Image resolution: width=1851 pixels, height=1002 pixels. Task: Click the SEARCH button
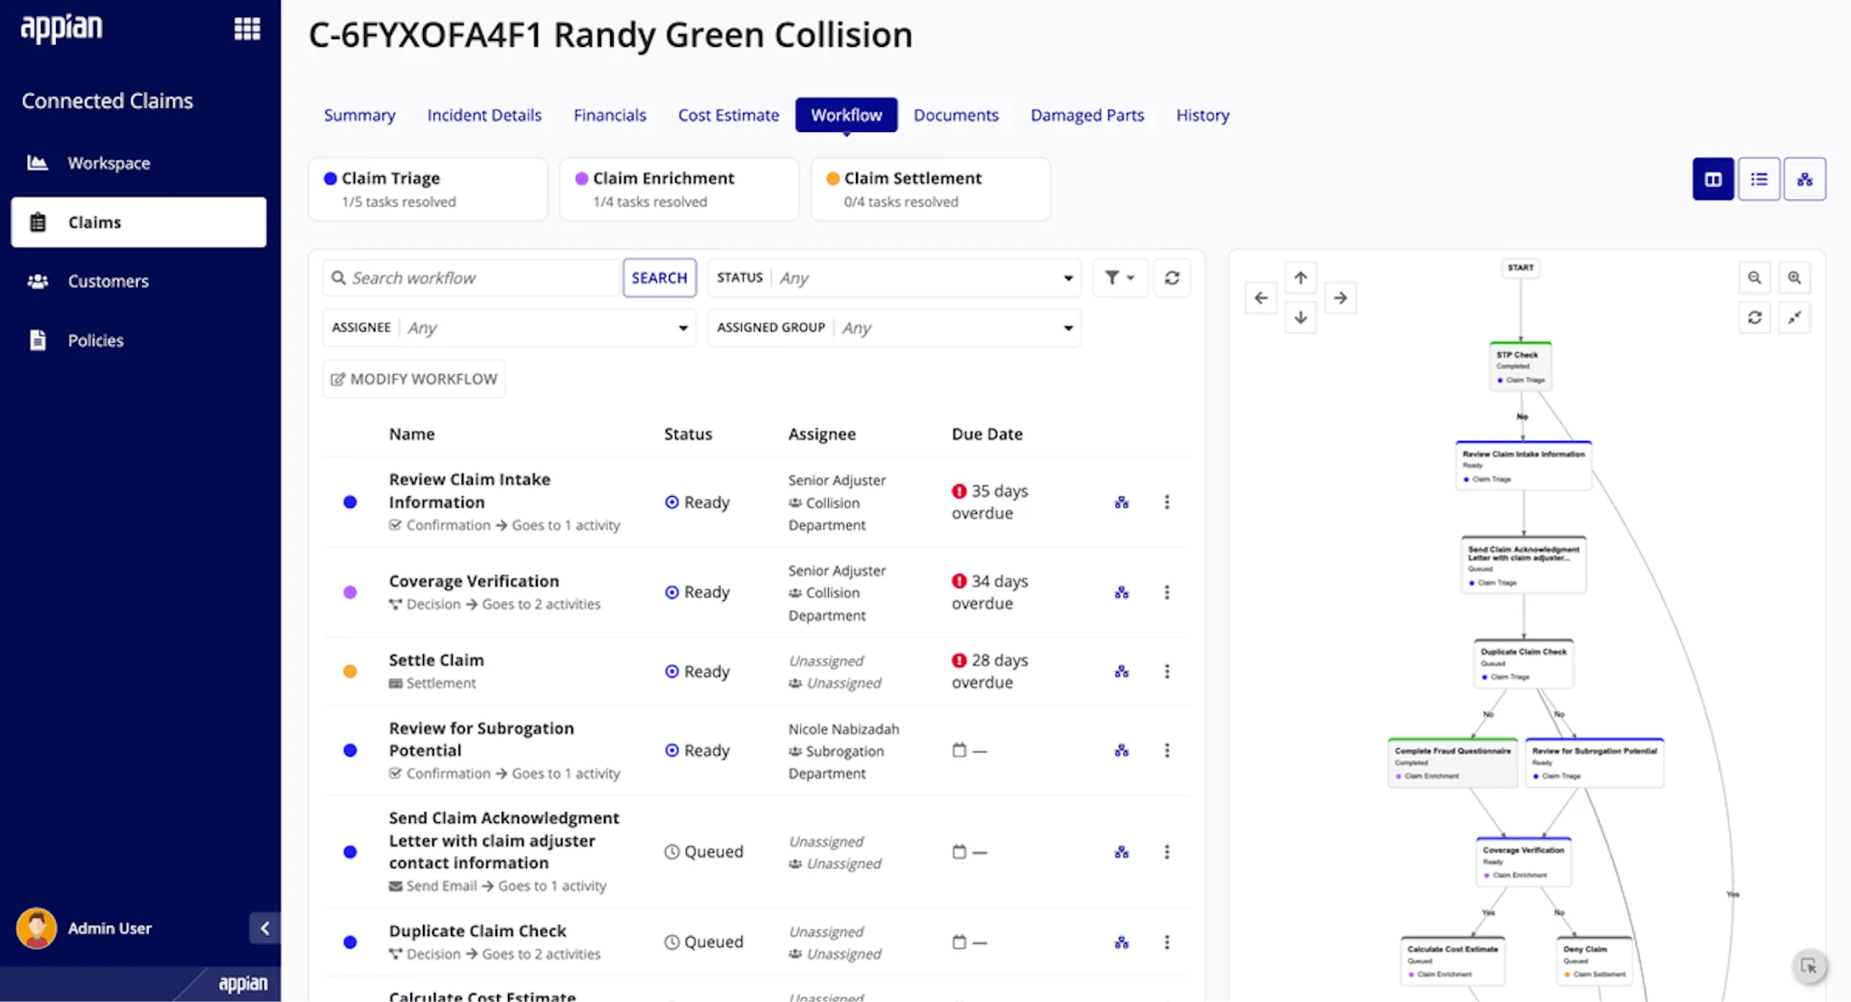(x=659, y=277)
